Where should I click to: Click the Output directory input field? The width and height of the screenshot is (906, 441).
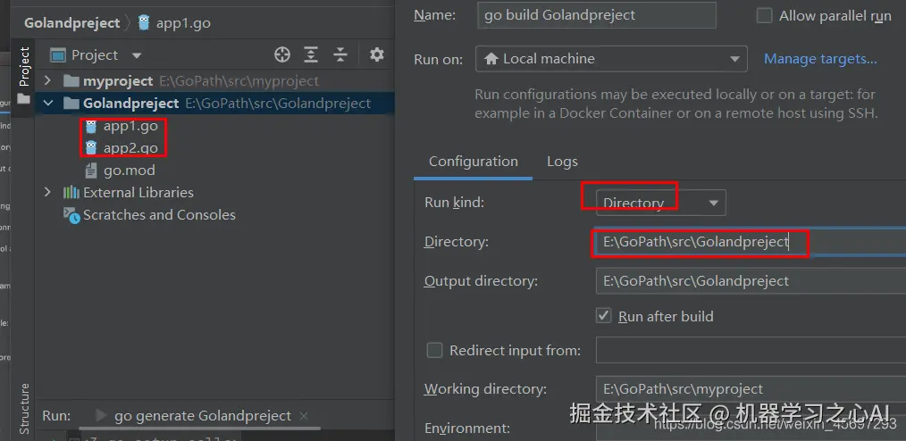749,281
